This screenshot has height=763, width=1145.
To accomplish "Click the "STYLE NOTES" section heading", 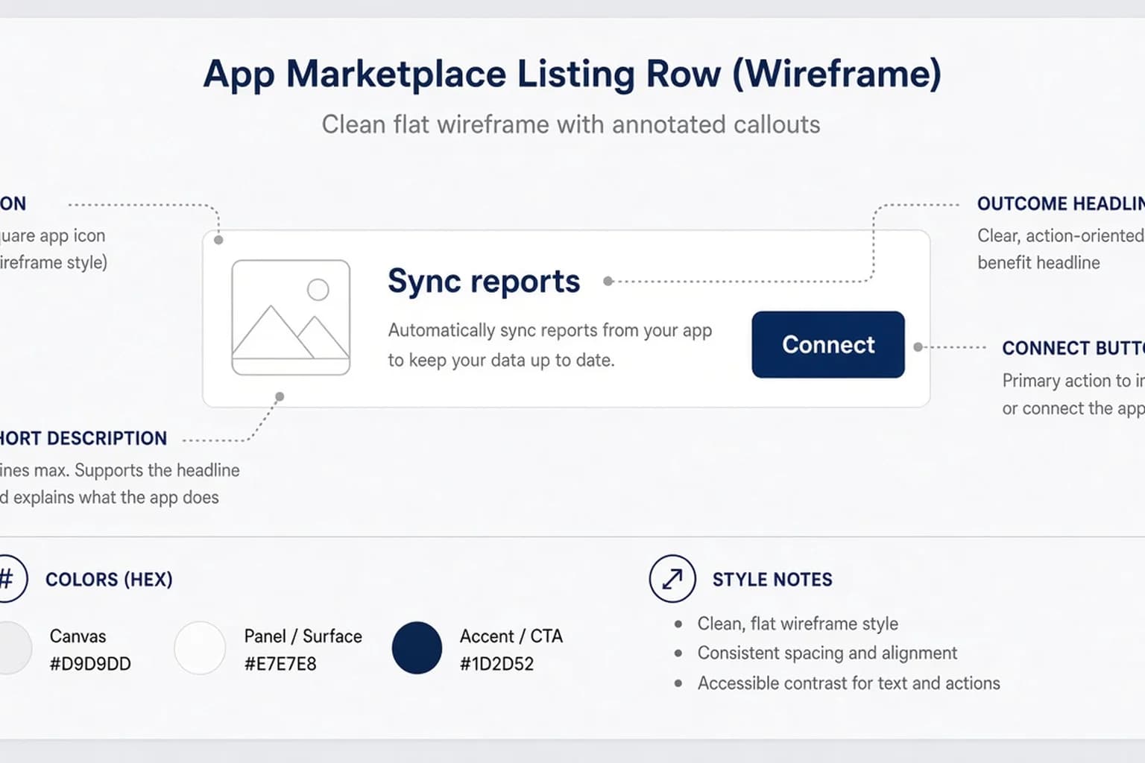I will [x=772, y=579].
